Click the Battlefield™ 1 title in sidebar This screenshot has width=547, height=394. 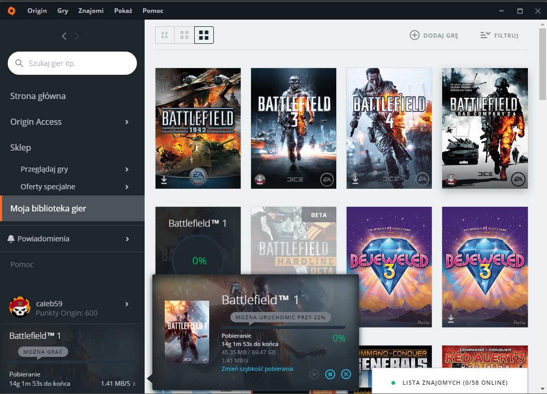(x=35, y=336)
